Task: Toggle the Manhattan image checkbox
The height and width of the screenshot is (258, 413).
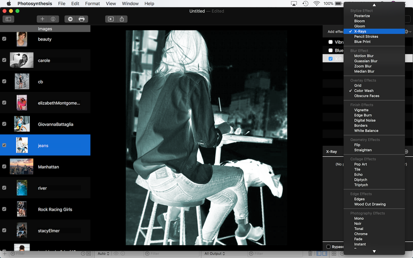Action: (4, 166)
